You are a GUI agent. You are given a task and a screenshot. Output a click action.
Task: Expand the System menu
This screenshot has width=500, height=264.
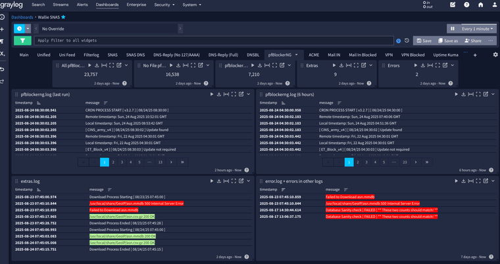[x=191, y=5]
